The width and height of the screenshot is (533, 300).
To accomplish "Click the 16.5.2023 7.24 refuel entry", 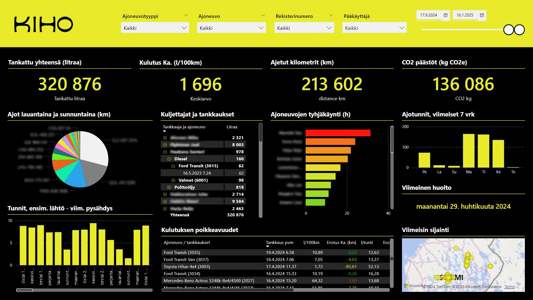I will tap(197, 173).
